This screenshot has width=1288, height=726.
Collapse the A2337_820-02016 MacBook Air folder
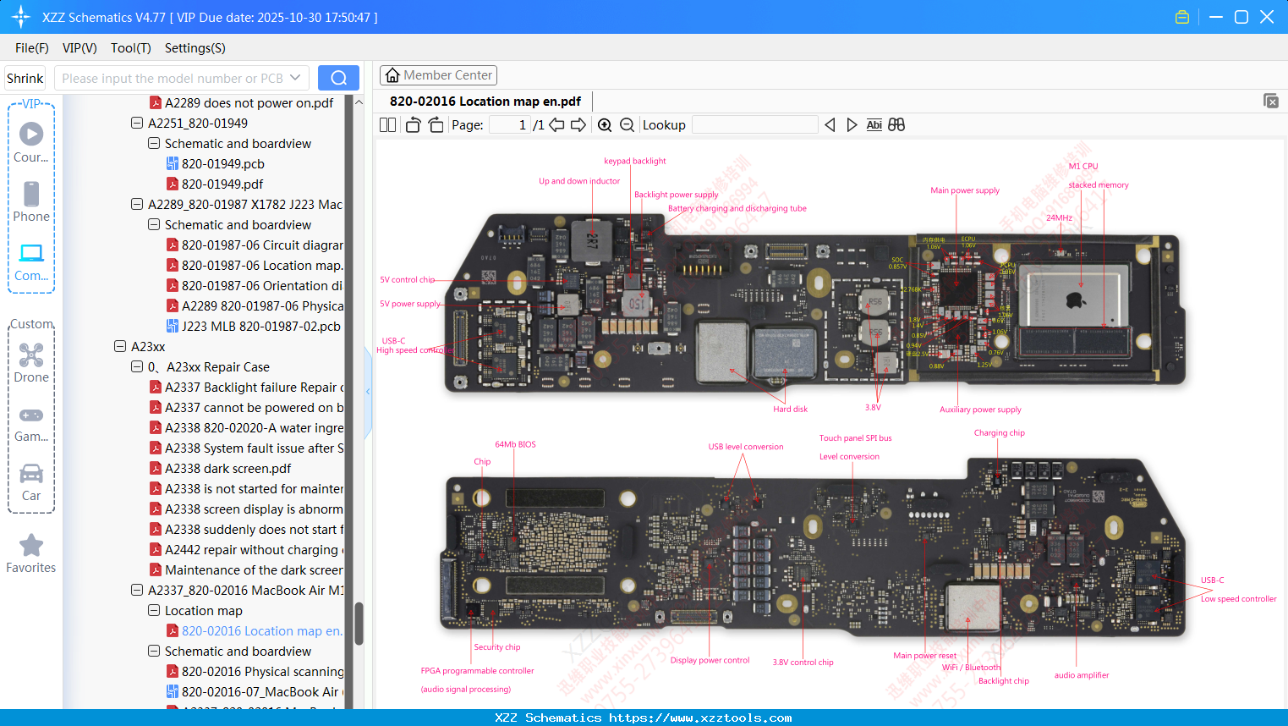pyautogui.click(x=137, y=590)
